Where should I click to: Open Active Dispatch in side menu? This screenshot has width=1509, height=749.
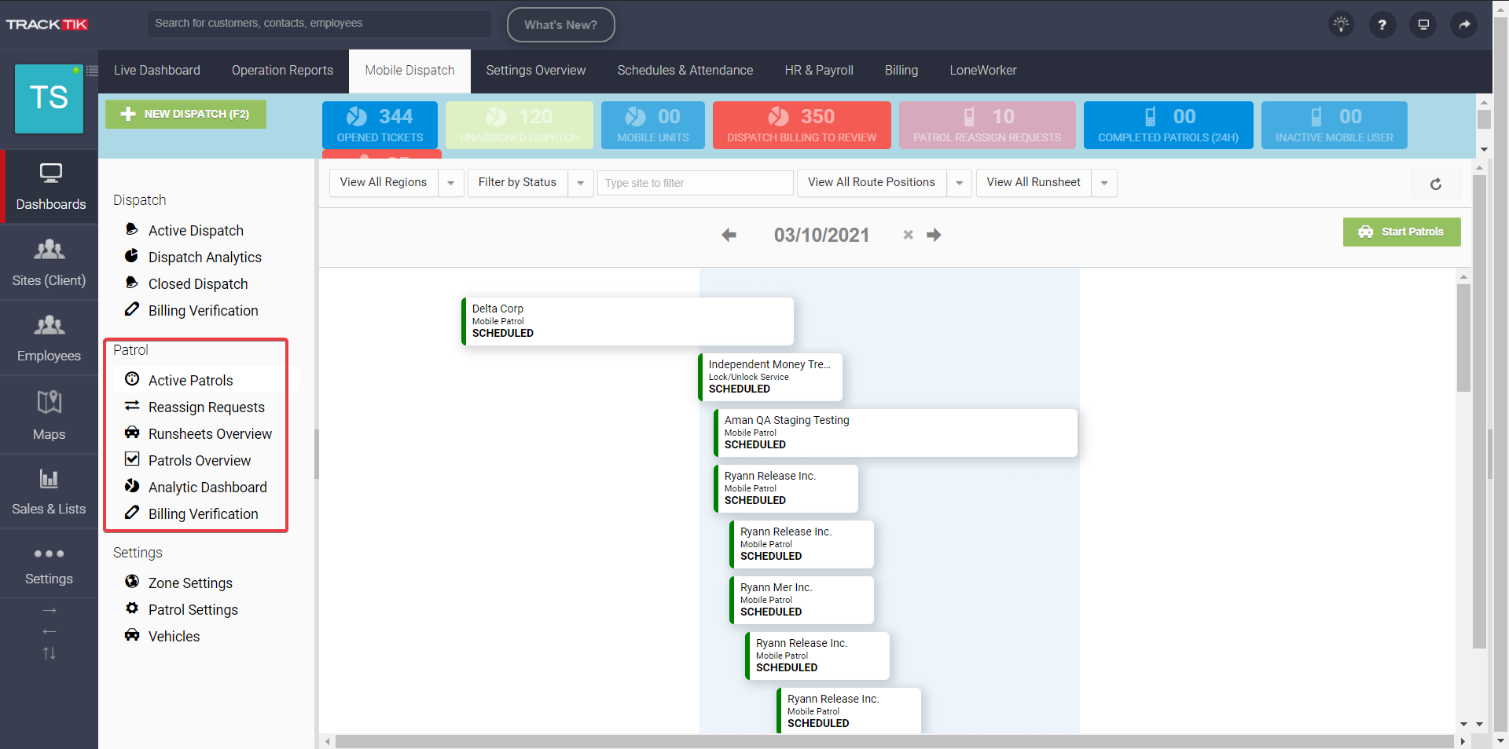pyautogui.click(x=196, y=231)
